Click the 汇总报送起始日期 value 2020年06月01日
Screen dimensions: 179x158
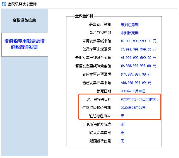tap(133, 108)
